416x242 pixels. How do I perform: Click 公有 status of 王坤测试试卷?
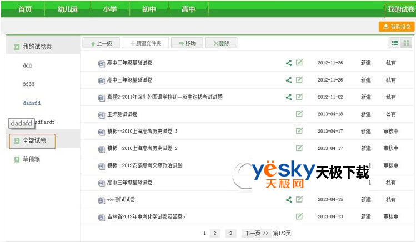pyautogui.click(x=391, y=114)
